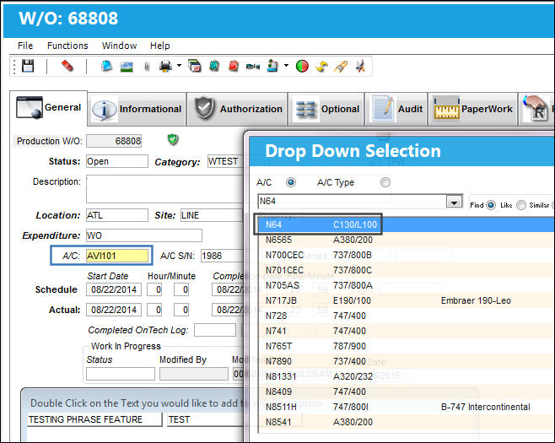Image resolution: width=555 pixels, height=443 pixels.
Task: Open the Functions menu
Action: click(x=67, y=46)
